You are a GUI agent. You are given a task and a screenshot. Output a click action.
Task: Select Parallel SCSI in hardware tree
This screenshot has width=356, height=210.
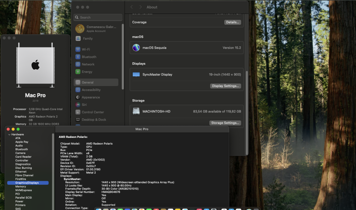pos(23,198)
